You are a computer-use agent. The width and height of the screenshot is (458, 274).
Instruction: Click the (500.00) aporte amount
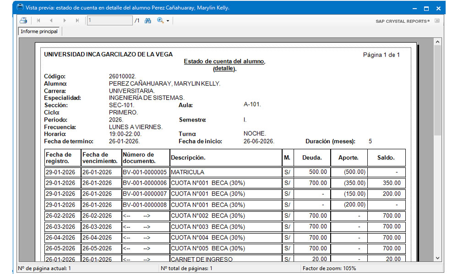pyautogui.click(x=354, y=172)
